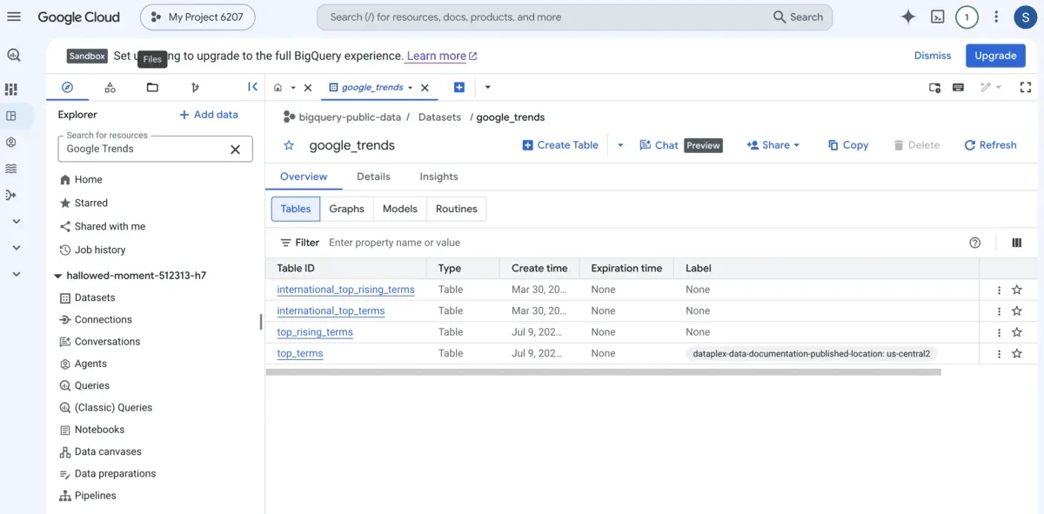Star the top_terms table

coord(1016,353)
